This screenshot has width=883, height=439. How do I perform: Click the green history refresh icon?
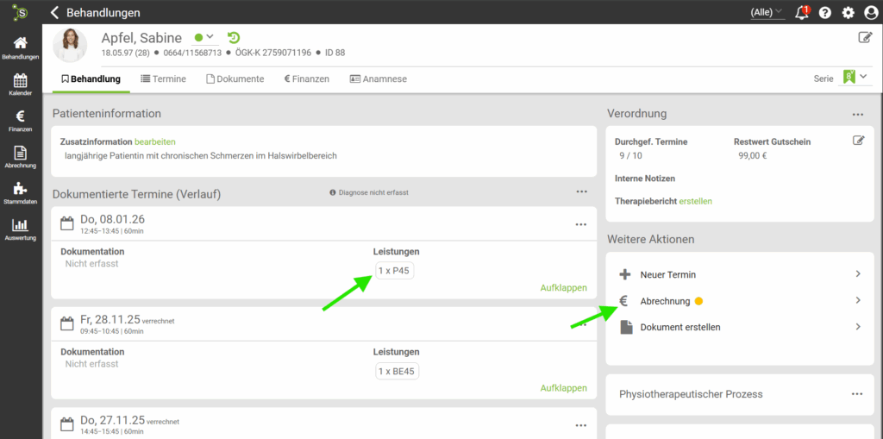coord(234,38)
